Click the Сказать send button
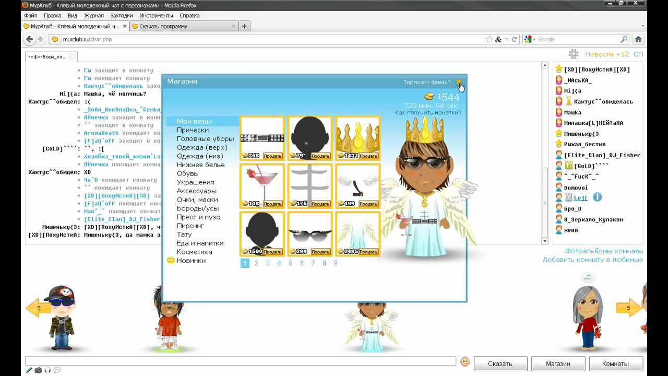The width and height of the screenshot is (668, 376). 500,363
